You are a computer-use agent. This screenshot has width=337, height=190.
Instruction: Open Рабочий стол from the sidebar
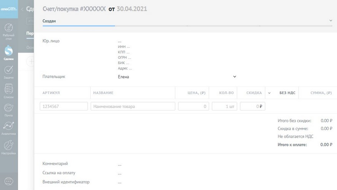click(8, 31)
